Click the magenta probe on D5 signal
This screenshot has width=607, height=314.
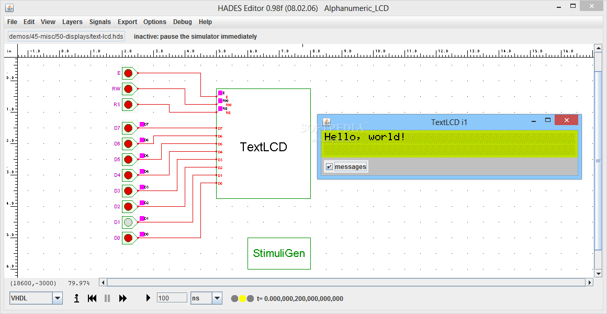pos(142,155)
